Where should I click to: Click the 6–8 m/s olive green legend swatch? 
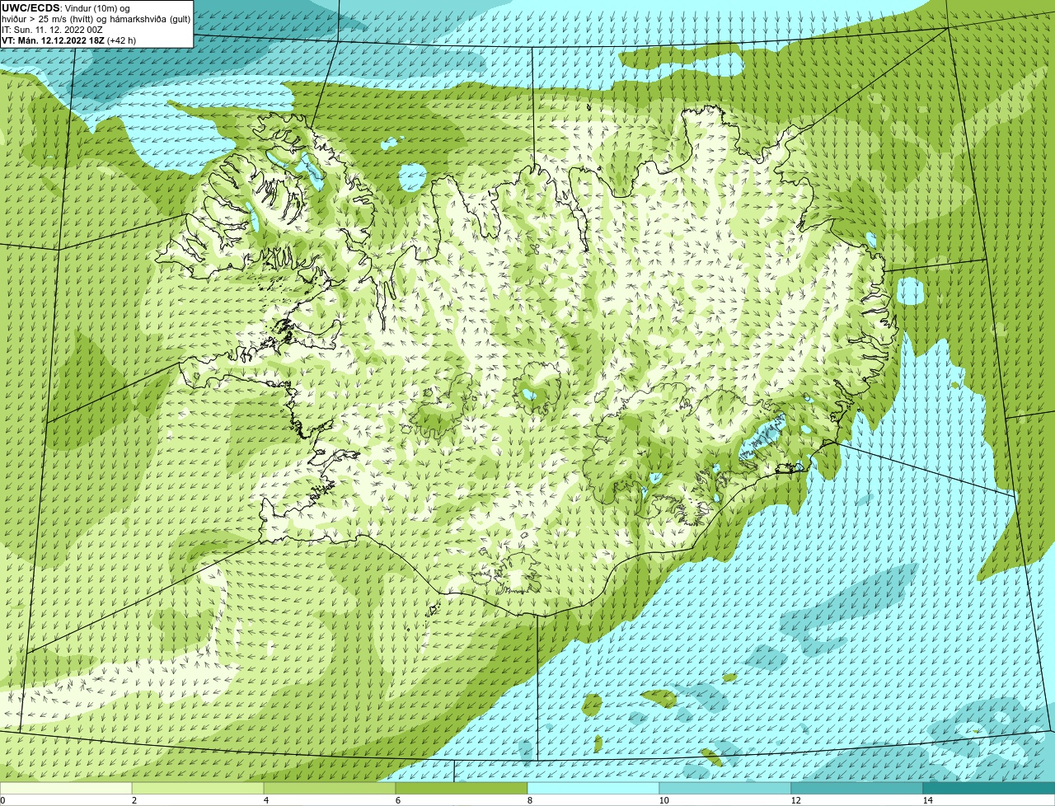coord(462,788)
